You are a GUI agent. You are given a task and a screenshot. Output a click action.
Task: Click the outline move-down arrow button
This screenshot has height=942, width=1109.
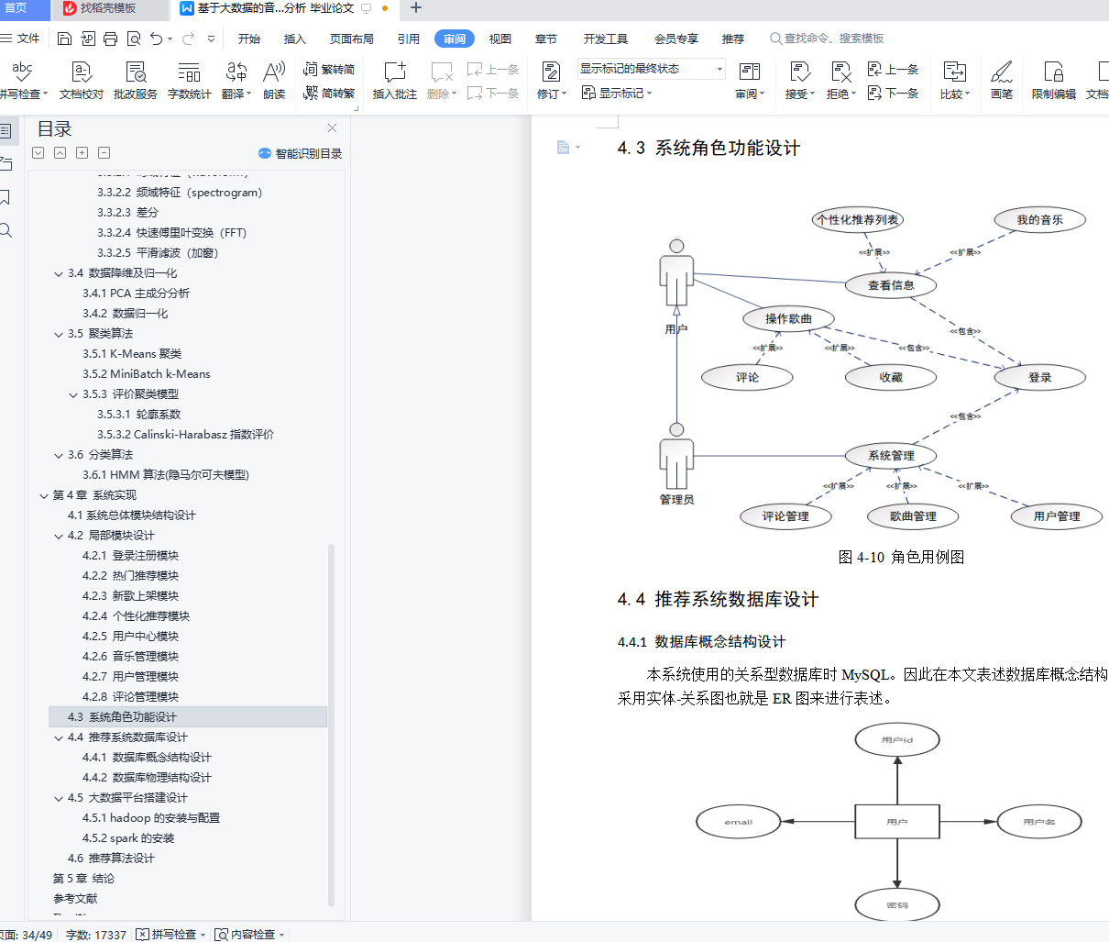38,153
